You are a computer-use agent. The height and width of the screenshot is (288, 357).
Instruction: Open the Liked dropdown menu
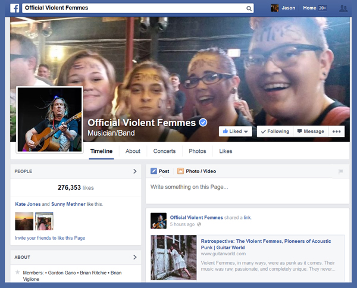(236, 132)
